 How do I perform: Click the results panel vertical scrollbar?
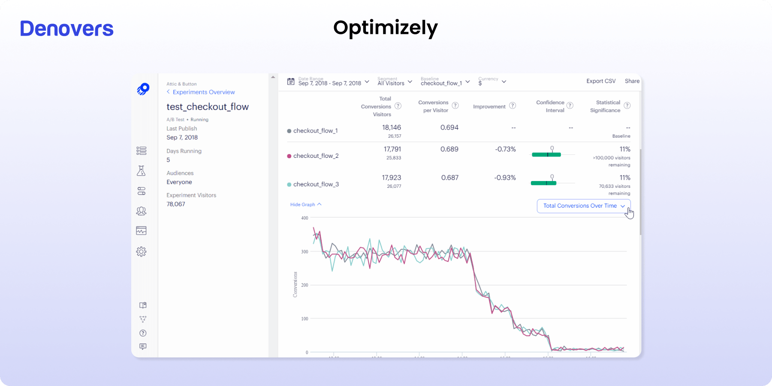[x=640, y=192]
